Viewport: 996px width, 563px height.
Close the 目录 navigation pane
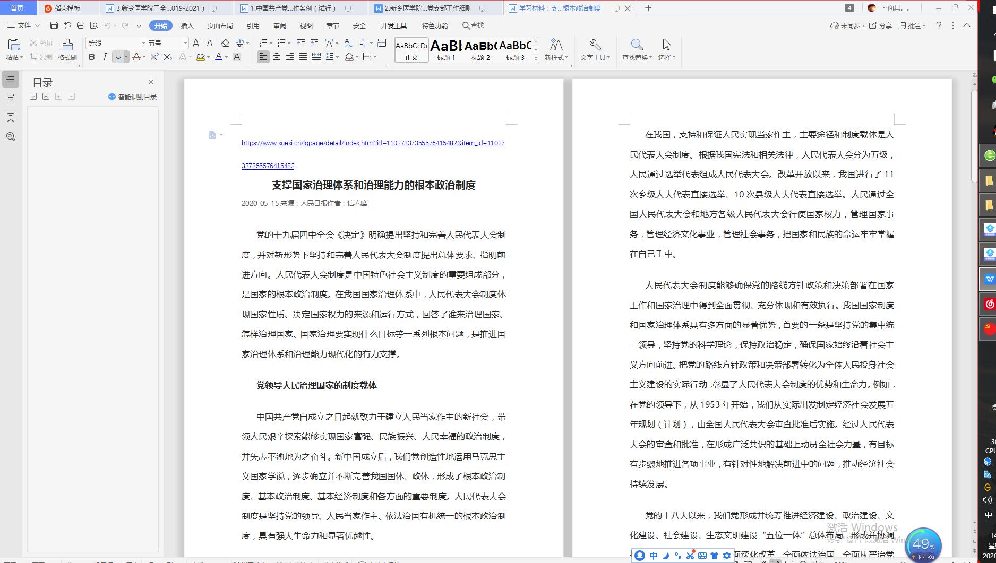click(151, 82)
